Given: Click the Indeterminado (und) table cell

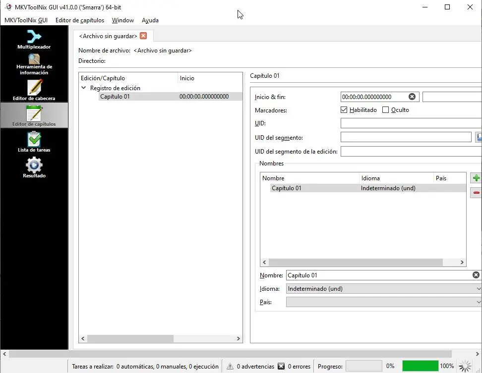Looking at the screenshot, I should point(388,188).
